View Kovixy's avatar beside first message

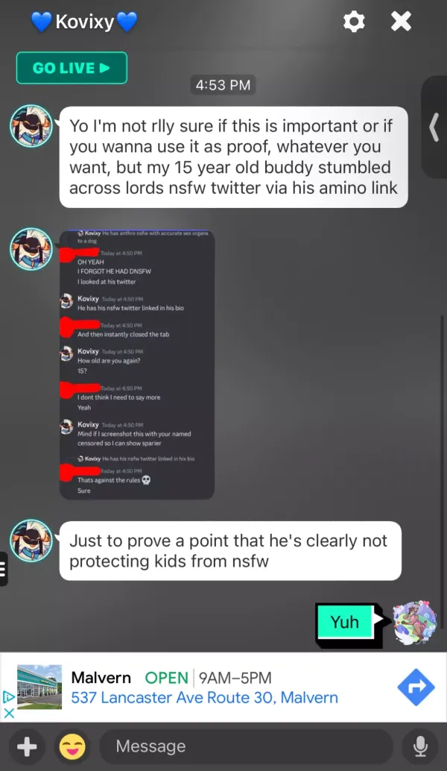point(31,126)
